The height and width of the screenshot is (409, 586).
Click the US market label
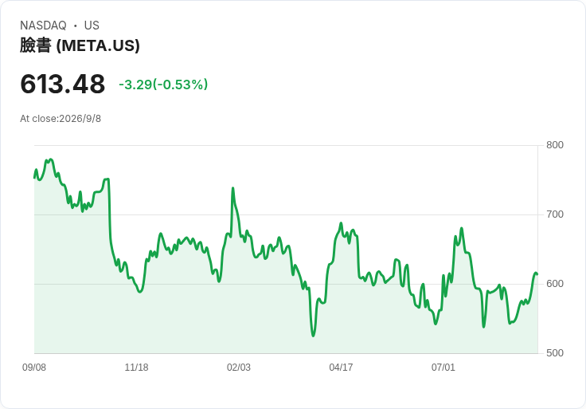(x=92, y=26)
